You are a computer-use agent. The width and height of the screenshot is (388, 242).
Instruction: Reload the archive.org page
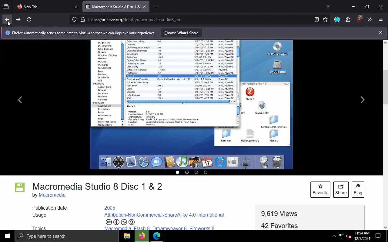point(29,20)
